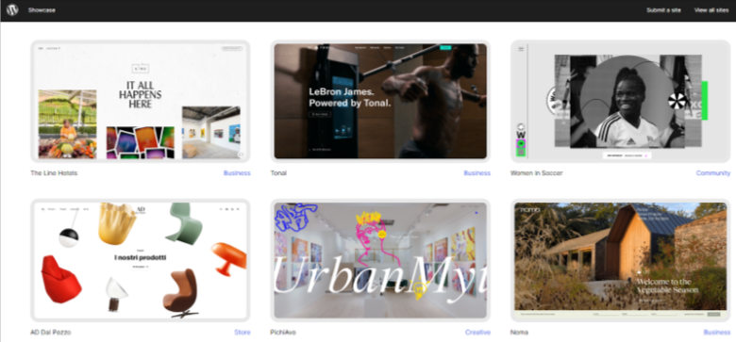Open the Tonal site thumbnail

[380, 101]
